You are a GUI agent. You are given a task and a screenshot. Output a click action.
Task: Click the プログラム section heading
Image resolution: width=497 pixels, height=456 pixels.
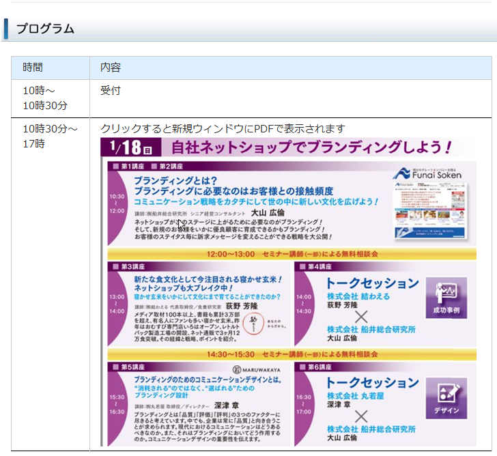click(x=45, y=29)
